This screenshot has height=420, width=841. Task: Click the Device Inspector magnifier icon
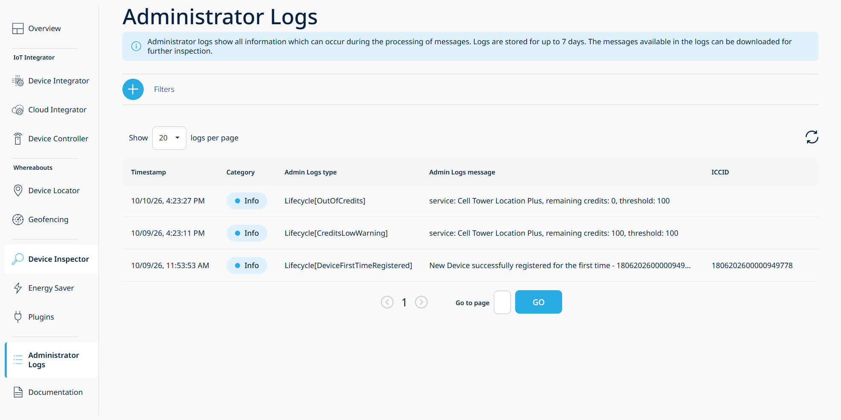click(x=18, y=259)
